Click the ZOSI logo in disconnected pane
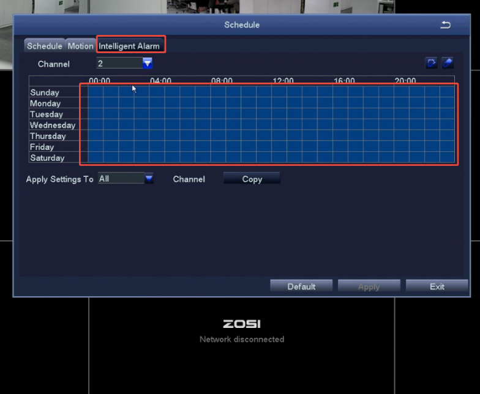 click(241, 324)
